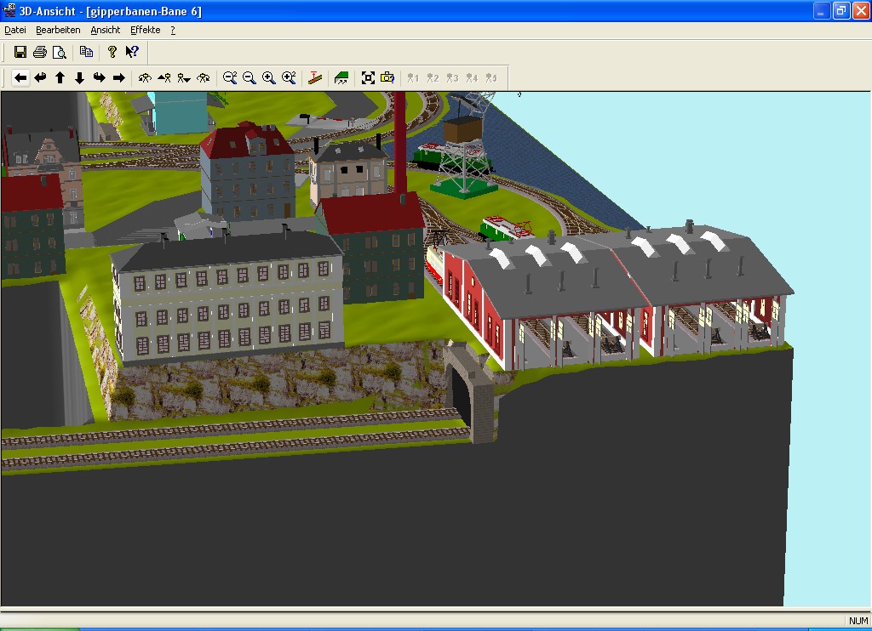The height and width of the screenshot is (631, 872).
Task: Lower camera with tripod down-arrow icon
Action: tap(184, 77)
